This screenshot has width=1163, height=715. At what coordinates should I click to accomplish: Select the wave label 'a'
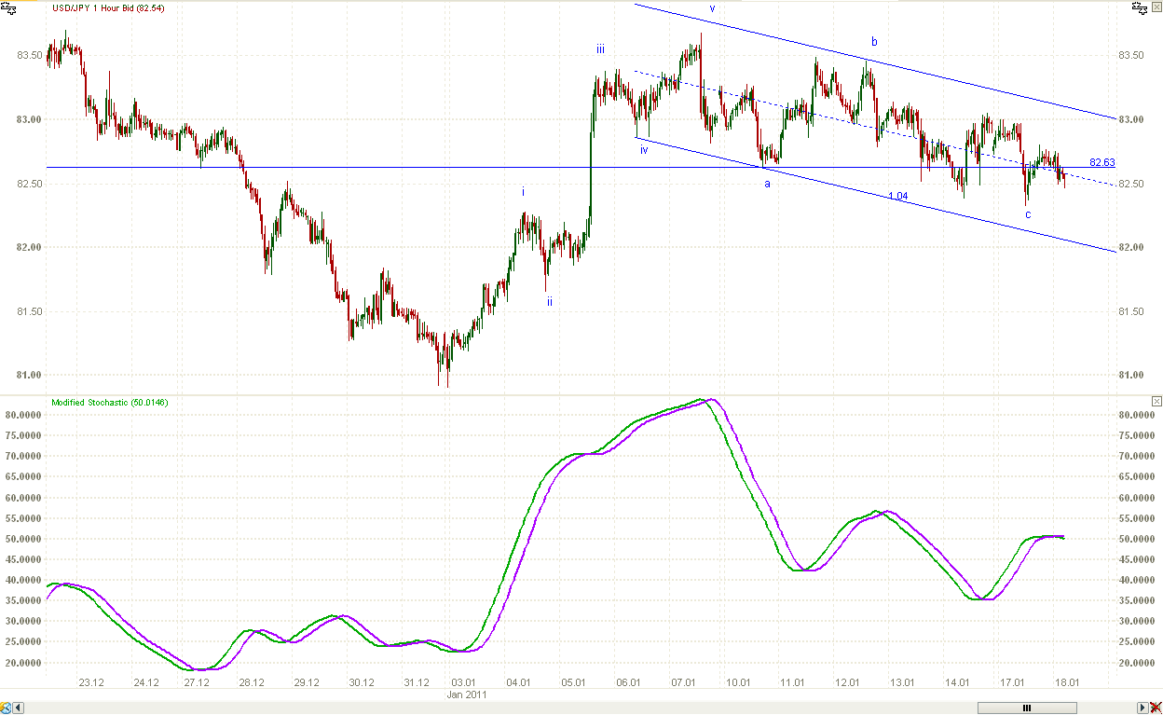pyautogui.click(x=768, y=184)
